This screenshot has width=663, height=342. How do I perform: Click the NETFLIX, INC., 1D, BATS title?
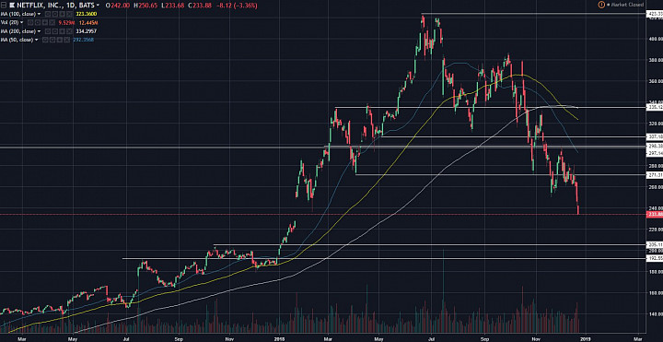click(x=55, y=6)
